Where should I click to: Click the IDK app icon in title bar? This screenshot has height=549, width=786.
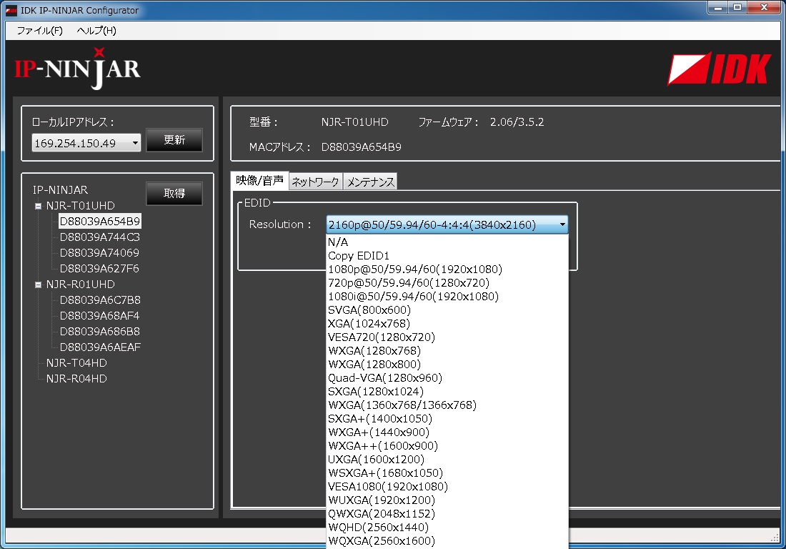(x=11, y=10)
